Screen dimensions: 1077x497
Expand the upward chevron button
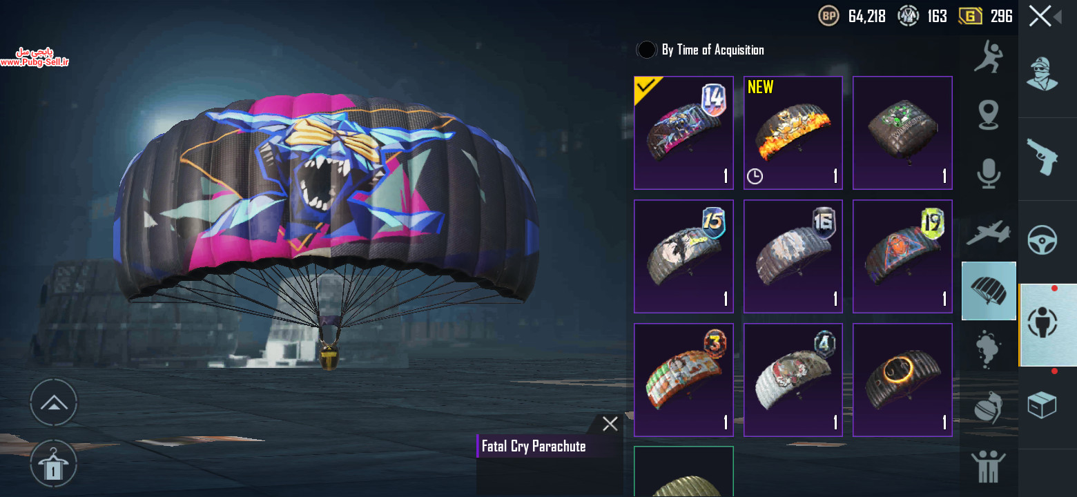(x=54, y=402)
